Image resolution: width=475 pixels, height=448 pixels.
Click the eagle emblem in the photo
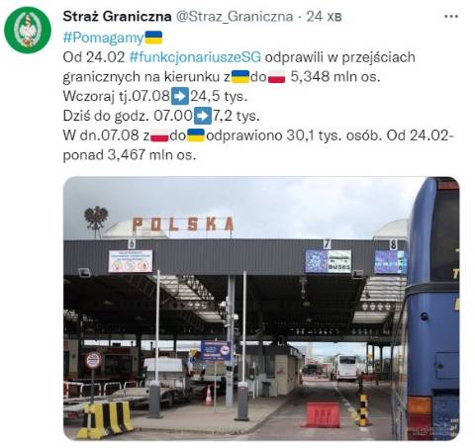pos(96,220)
